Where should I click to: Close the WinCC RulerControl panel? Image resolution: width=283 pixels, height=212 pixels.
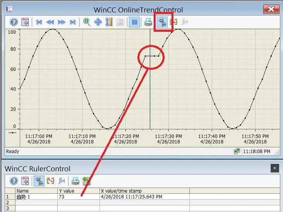(275, 168)
